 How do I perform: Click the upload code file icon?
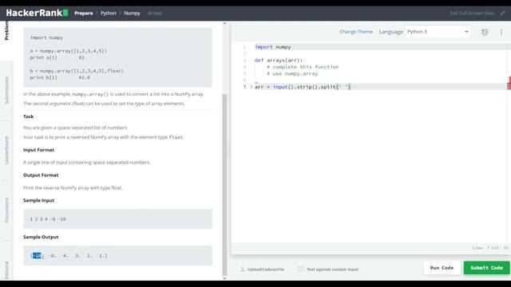point(243,269)
